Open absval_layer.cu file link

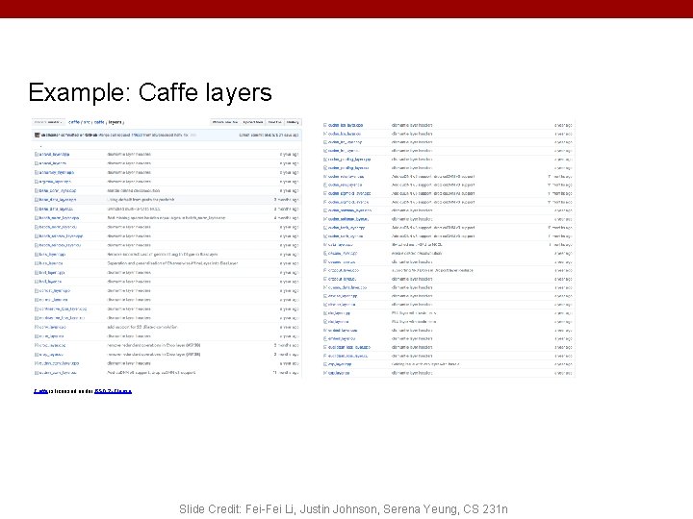tap(53, 163)
